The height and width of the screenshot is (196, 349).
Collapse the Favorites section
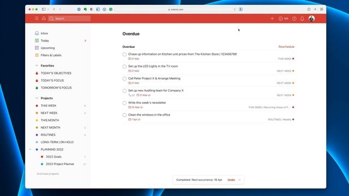37,65
